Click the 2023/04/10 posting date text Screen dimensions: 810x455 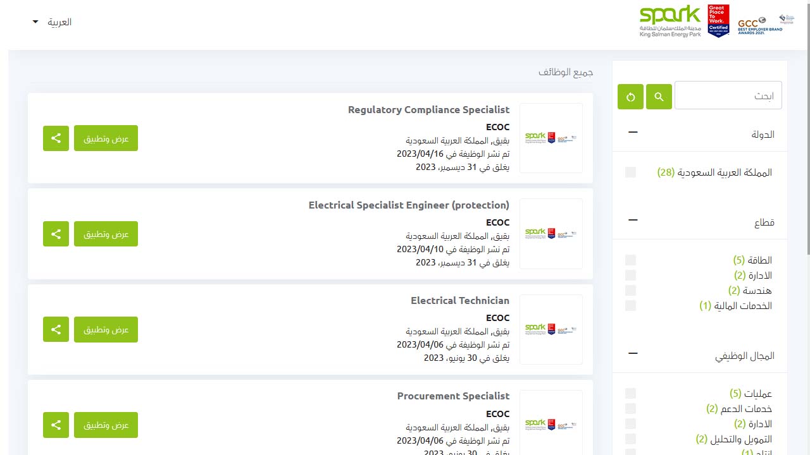pos(420,249)
